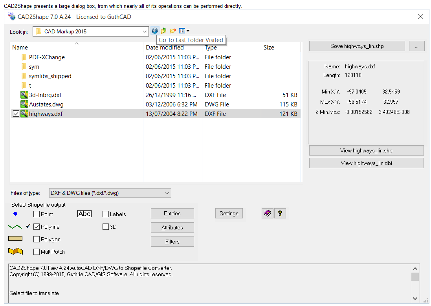Open the Entities button
This screenshot has width=431, height=306.
172,214
